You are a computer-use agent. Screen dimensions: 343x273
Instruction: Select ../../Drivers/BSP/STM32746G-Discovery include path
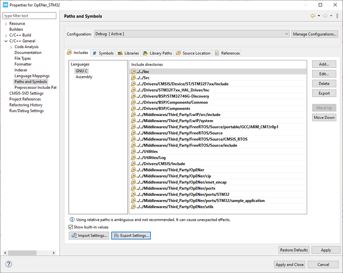[x=218, y=96]
